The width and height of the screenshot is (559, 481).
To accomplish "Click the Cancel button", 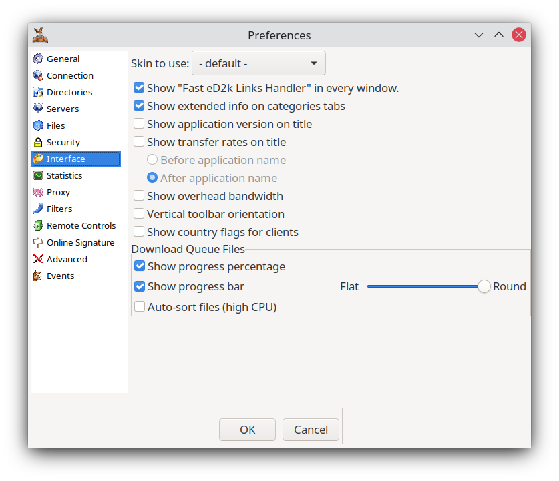I will point(311,430).
